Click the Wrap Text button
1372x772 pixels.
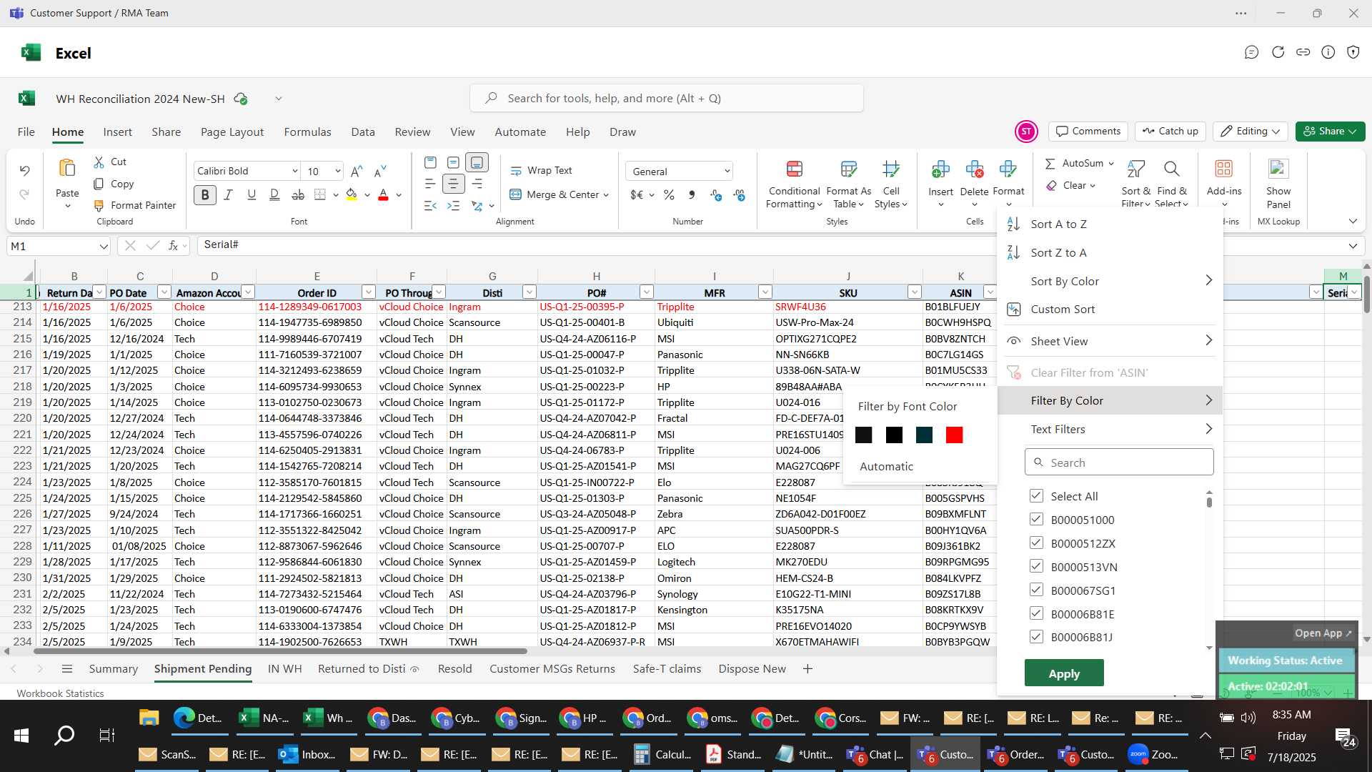click(541, 170)
